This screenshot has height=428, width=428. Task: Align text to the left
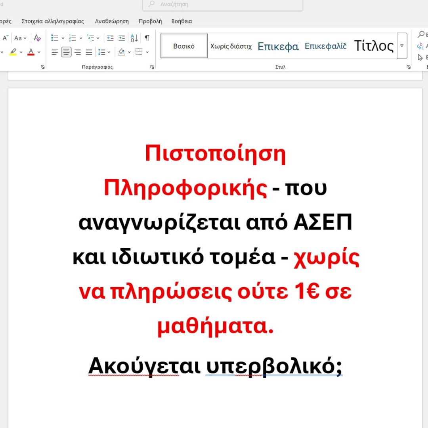click(x=55, y=52)
